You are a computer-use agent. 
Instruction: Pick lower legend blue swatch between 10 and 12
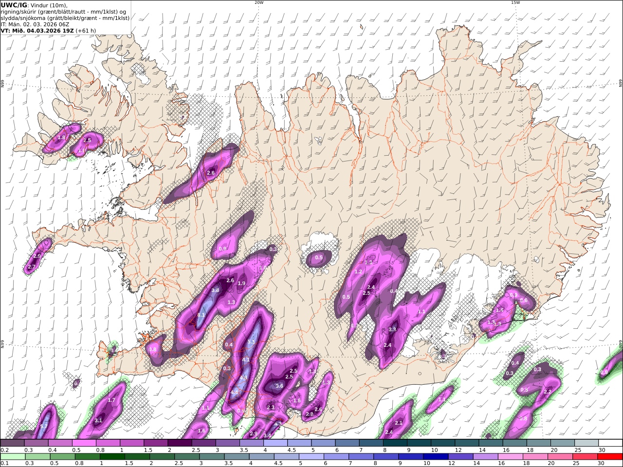coord(436,457)
